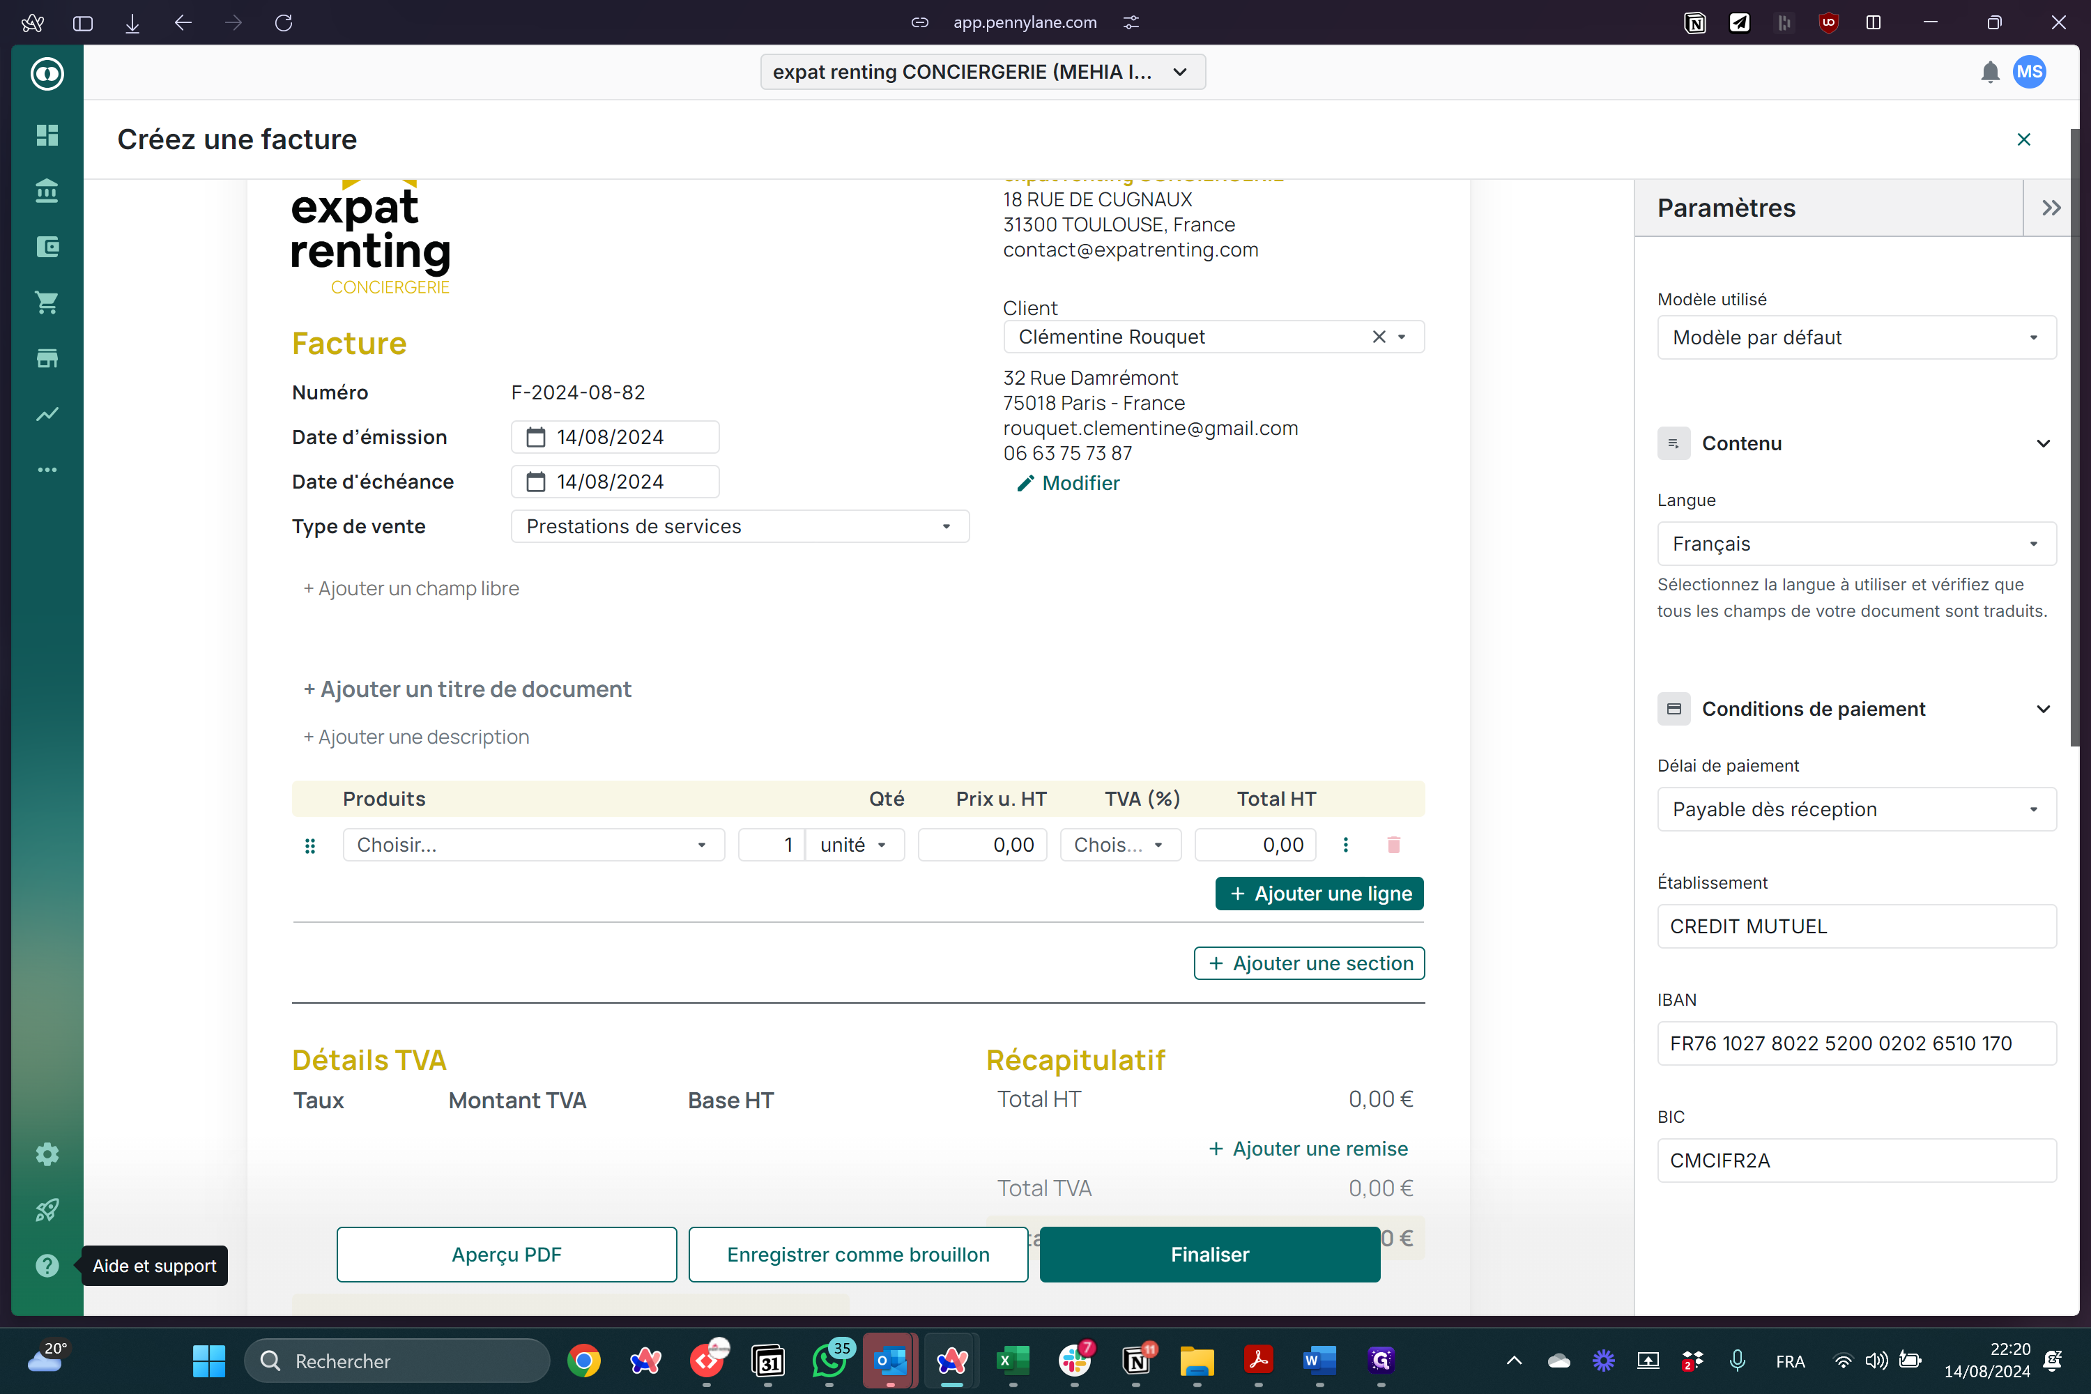Clear the Clémentine Rouquet client selection
Viewport: 2091px width, 1394px height.
click(1379, 337)
